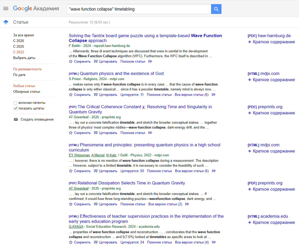The width and height of the screenshot is (299, 246).
Task: Save the Relational Dissipation article with star
Action: pos(80,204)
